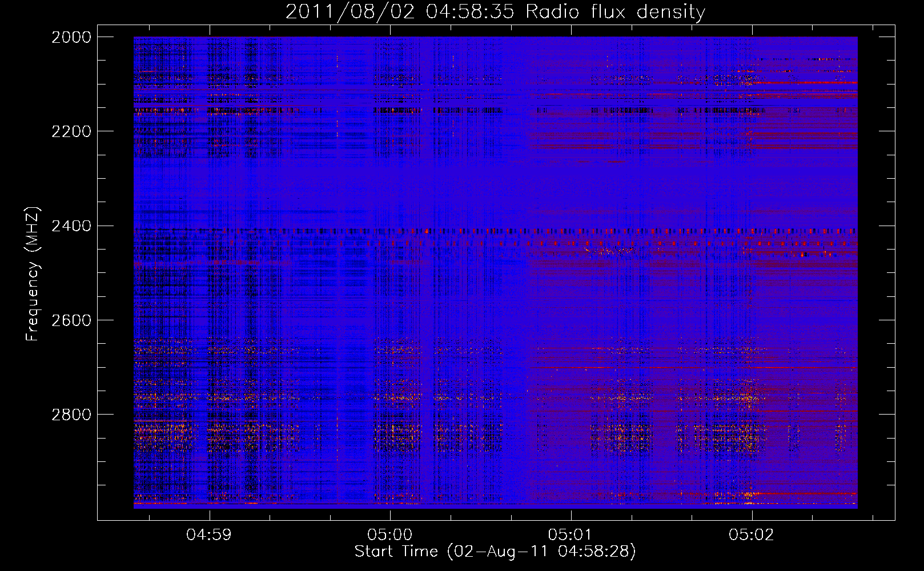
Task: Click the "Start Time (02-Aug-11 04:58:28)" x-axis label
Action: pos(495,552)
